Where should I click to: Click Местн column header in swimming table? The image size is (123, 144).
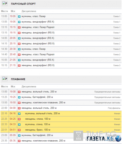tap(4, 86)
